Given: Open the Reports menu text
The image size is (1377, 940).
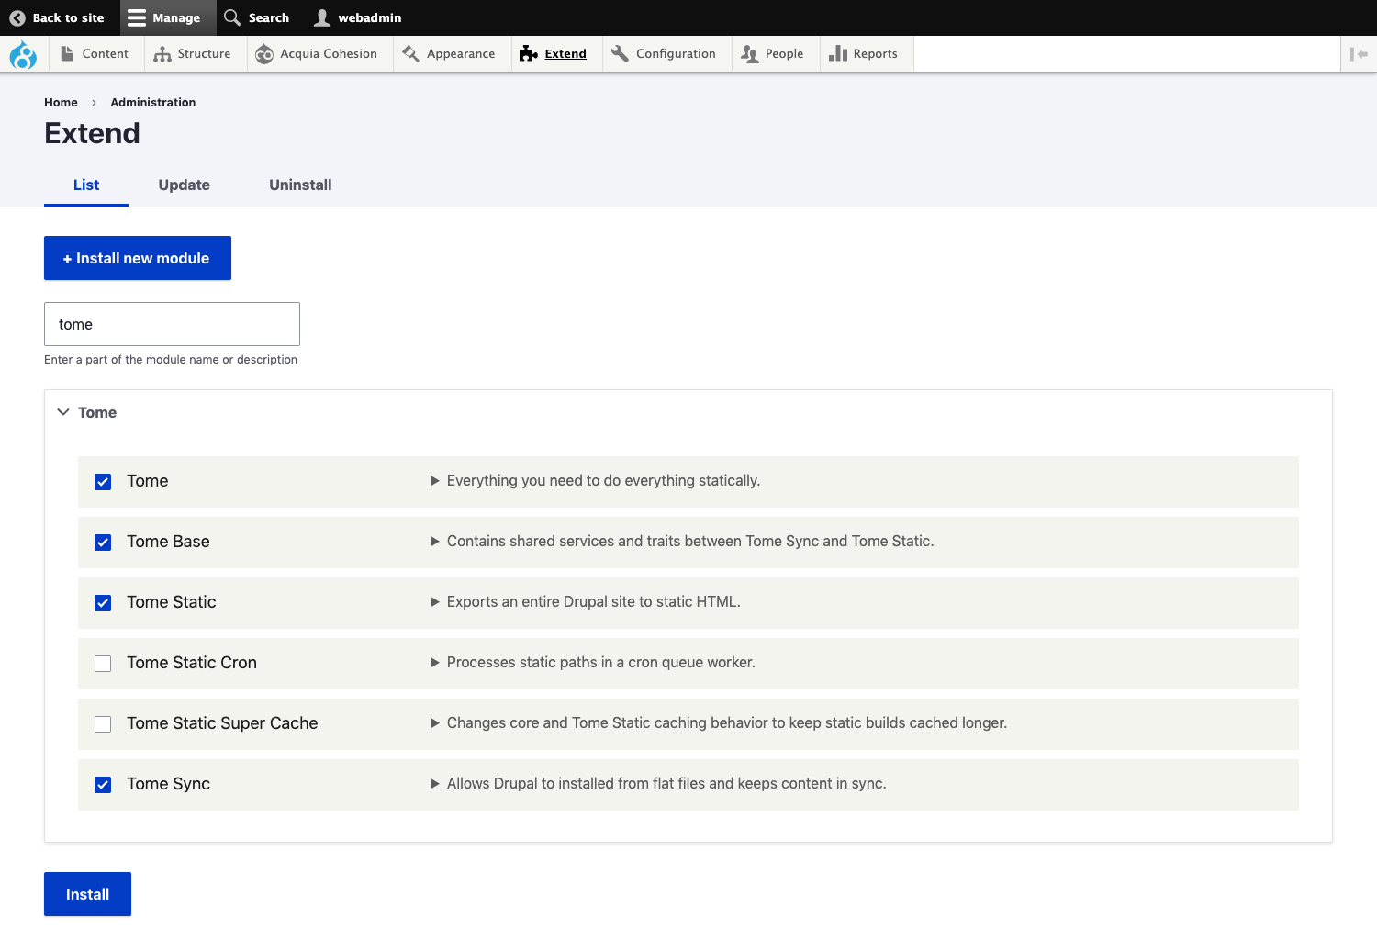Looking at the screenshot, I should coord(876,54).
